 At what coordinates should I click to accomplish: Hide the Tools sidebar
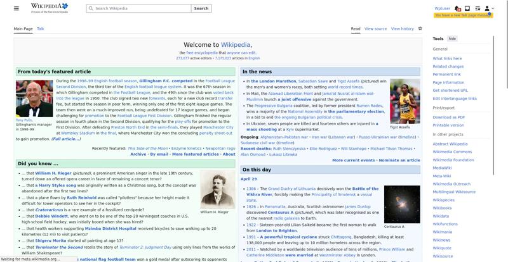pos(452,39)
